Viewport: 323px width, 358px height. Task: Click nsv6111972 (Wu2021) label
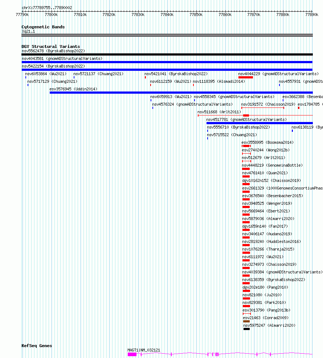coord(263,257)
